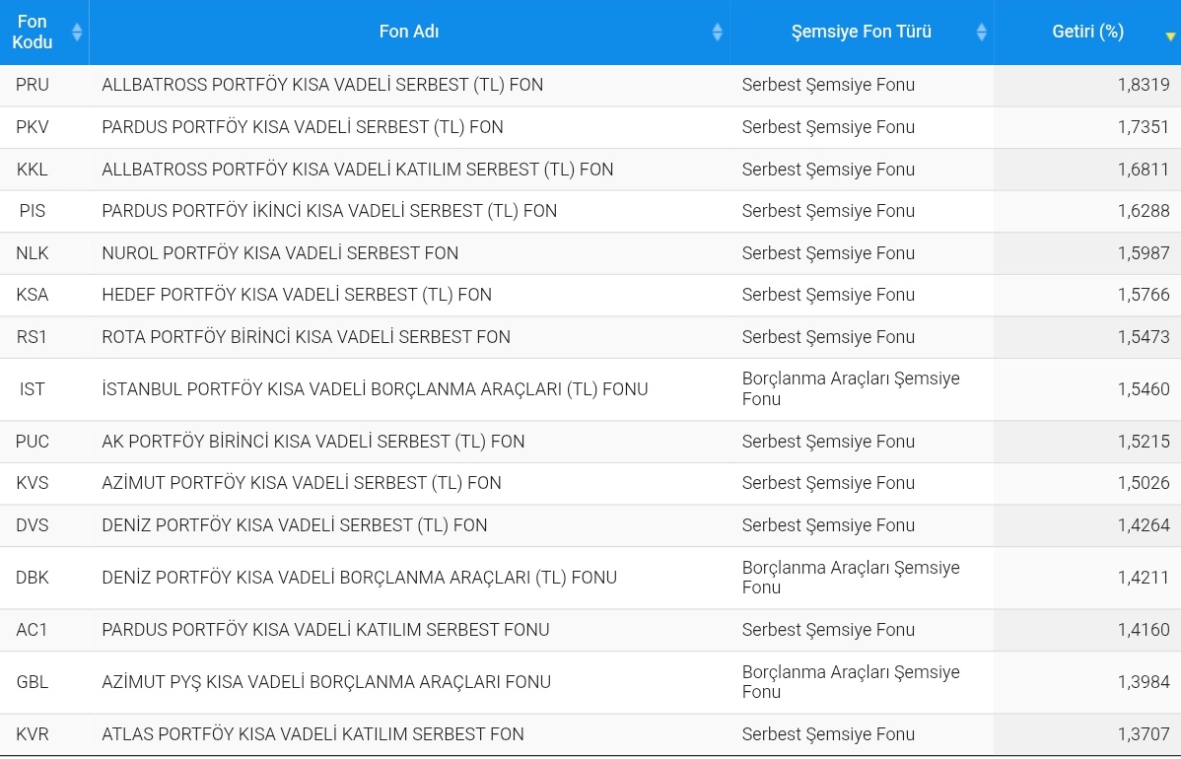The height and width of the screenshot is (759, 1181).
Task: Click return value 1,6811
Action: [x=1144, y=170]
